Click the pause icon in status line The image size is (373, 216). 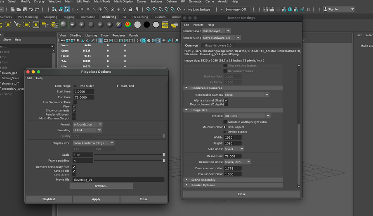[308, 9]
